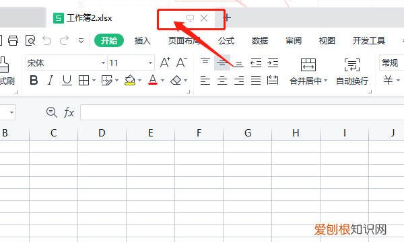Align cell content to vertical middle
Image resolution: width=404 pixels, height=242 pixels.
pos(222,63)
